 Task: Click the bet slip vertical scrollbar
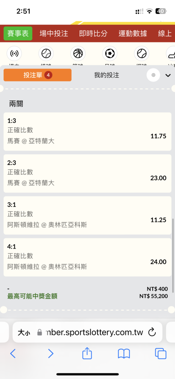(x=173, y=255)
